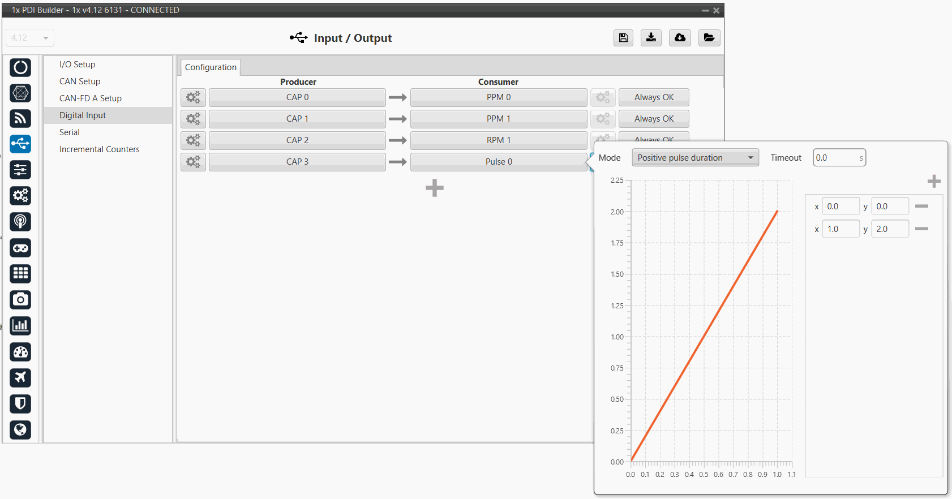The height and width of the screenshot is (499, 952).
Task: Open CAP 3 producer settings gear
Action: click(193, 162)
